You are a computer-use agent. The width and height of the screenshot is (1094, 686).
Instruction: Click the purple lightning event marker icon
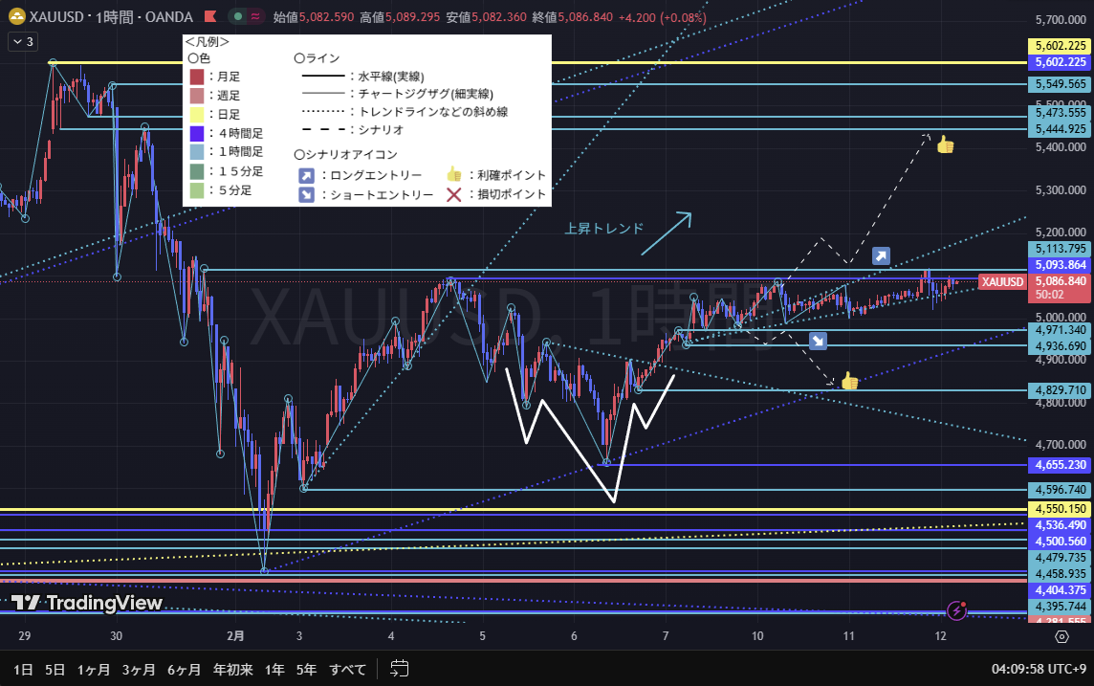957,609
